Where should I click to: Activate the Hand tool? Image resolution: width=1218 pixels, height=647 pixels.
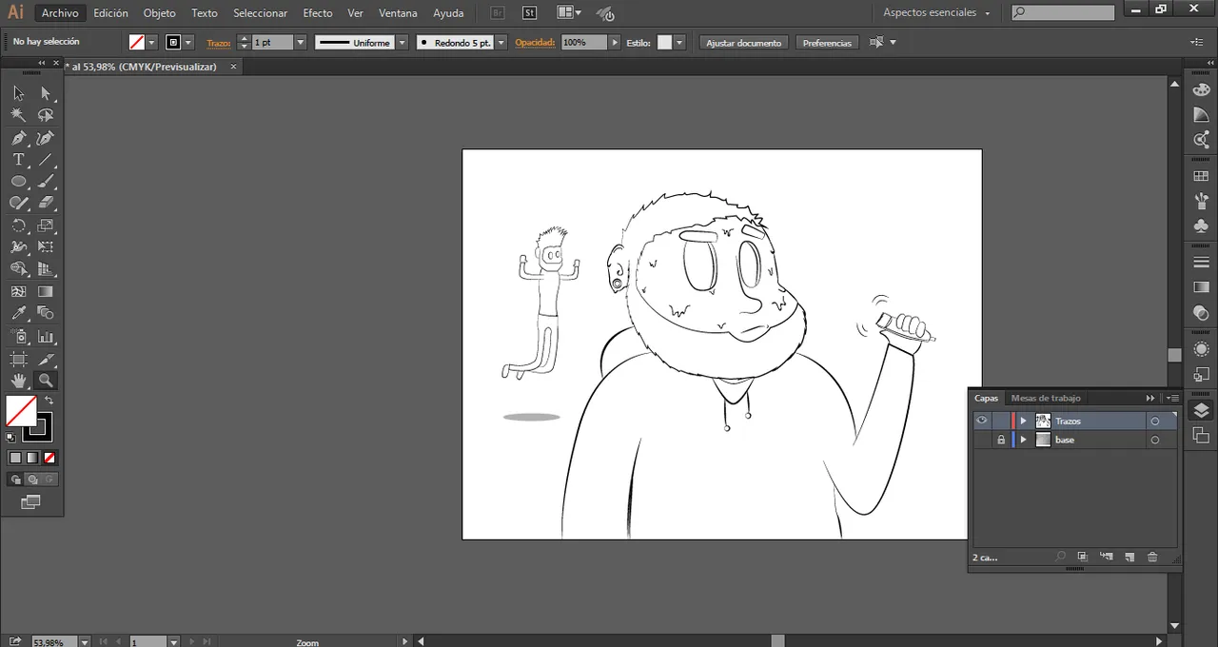(18, 381)
